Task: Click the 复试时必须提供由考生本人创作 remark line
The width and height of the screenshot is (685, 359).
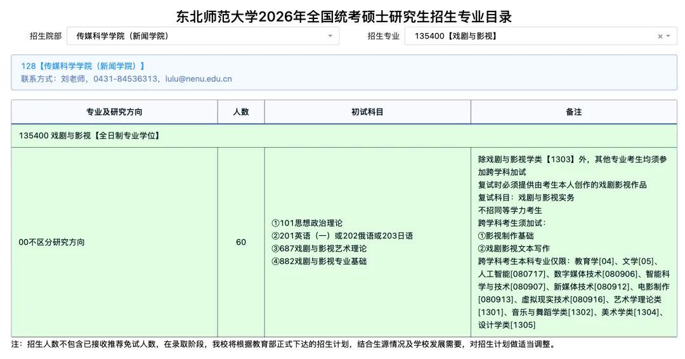Action: [x=562, y=185]
